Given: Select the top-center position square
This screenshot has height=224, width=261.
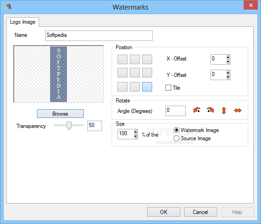Looking at the screenshot, I should point(135,59).
